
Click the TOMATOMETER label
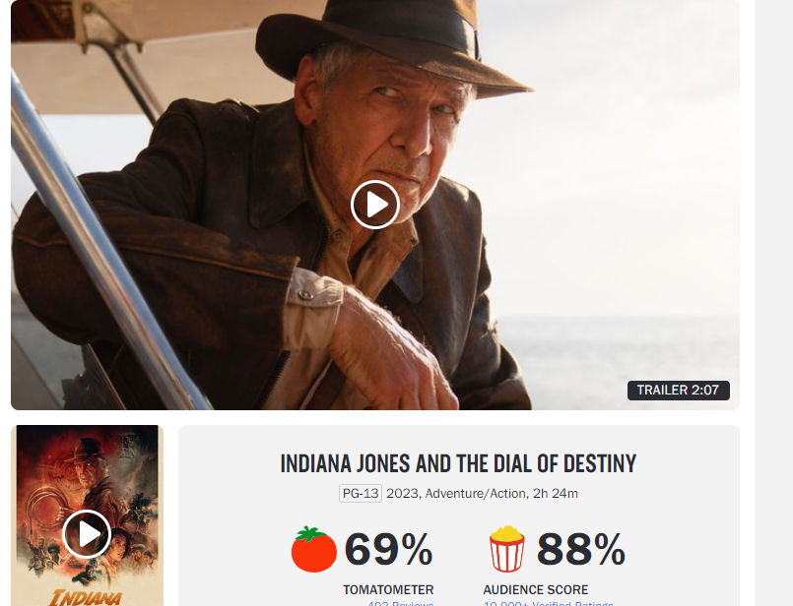coord(388,590)
